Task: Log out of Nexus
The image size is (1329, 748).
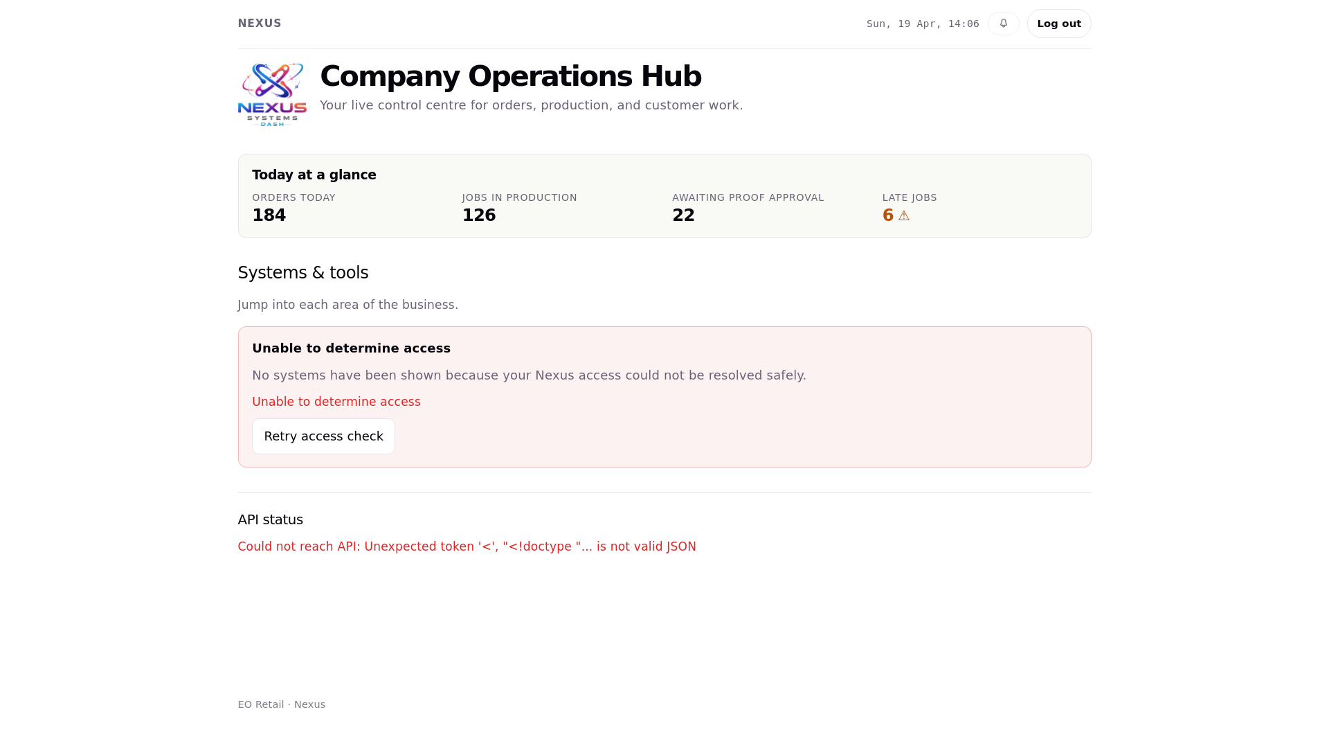Action: [1059, 24]
